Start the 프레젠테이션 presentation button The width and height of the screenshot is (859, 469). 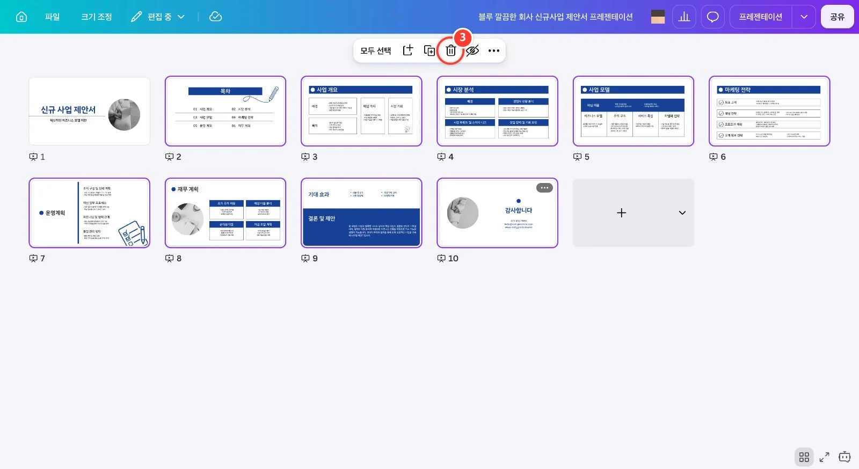(761, 17)
